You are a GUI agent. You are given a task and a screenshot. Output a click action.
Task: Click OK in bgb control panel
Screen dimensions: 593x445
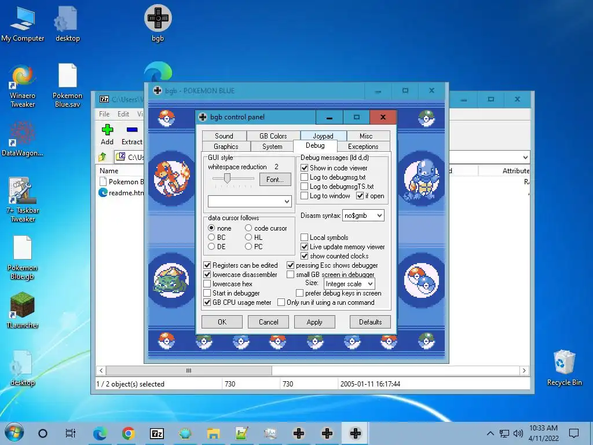coord(222,322)
